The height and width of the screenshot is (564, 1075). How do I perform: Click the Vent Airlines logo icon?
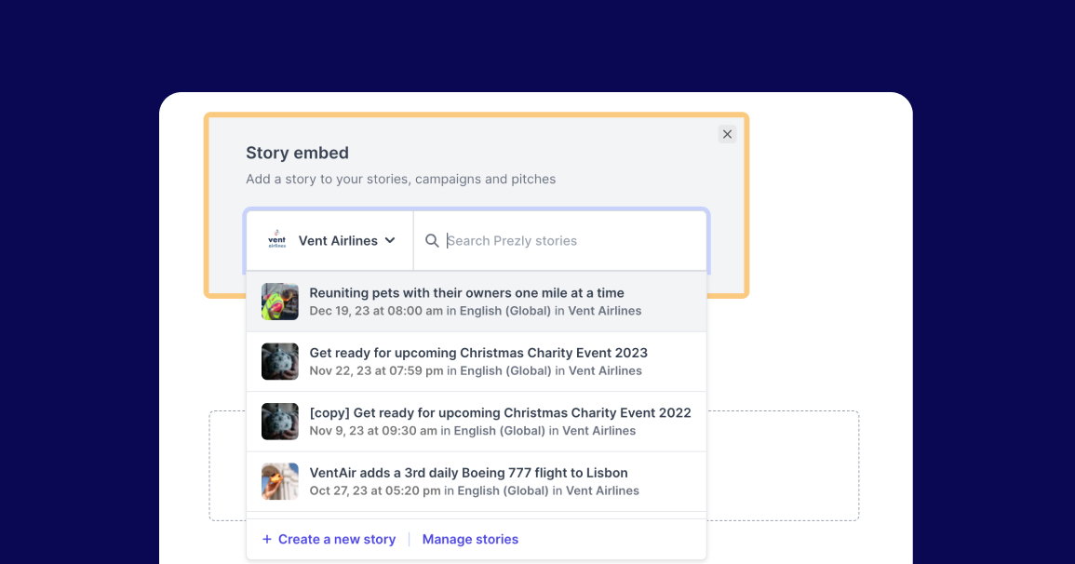click(x=277, y=240)
